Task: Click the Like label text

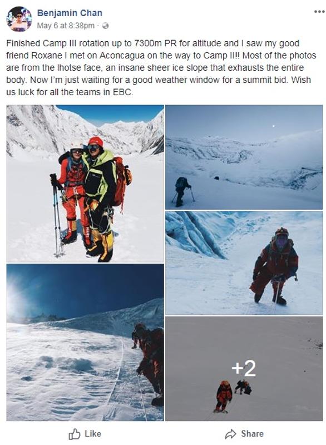Action: pyautogui.click(x=93, y=434)
